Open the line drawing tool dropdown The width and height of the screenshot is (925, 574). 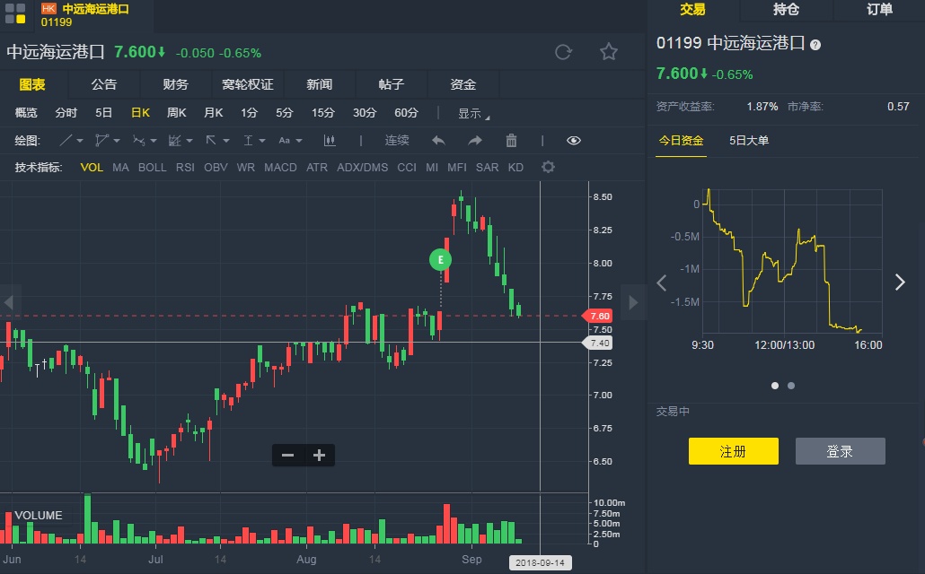click(71, 141)
